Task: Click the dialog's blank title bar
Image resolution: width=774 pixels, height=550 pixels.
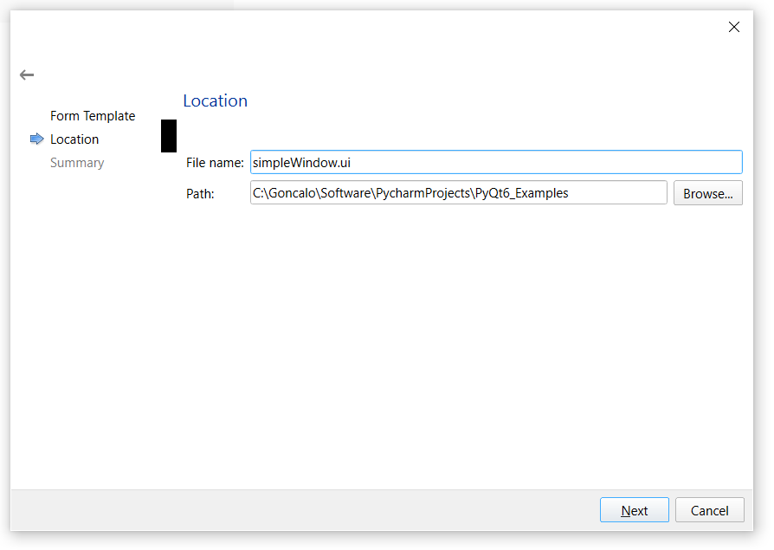Action: 364,27
